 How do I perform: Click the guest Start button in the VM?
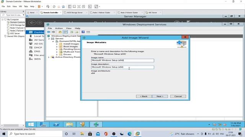click(x=31, y=124)
